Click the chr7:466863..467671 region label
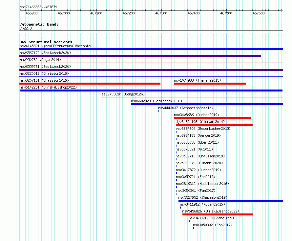The image size is (292, 241). pyautogui.click(x=38, y=7)
